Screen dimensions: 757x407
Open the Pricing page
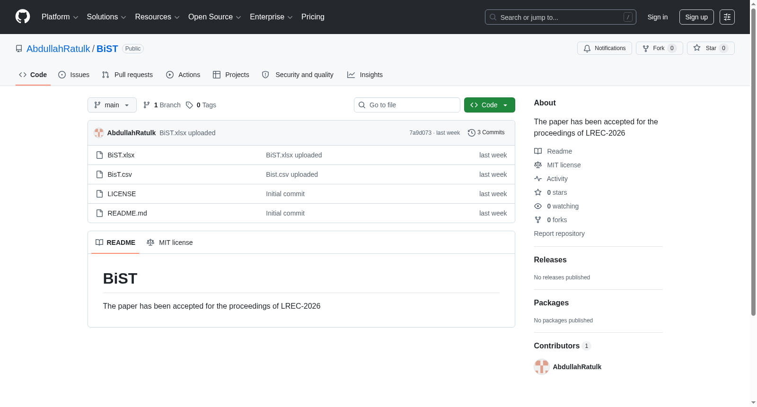tap(313, 17)
